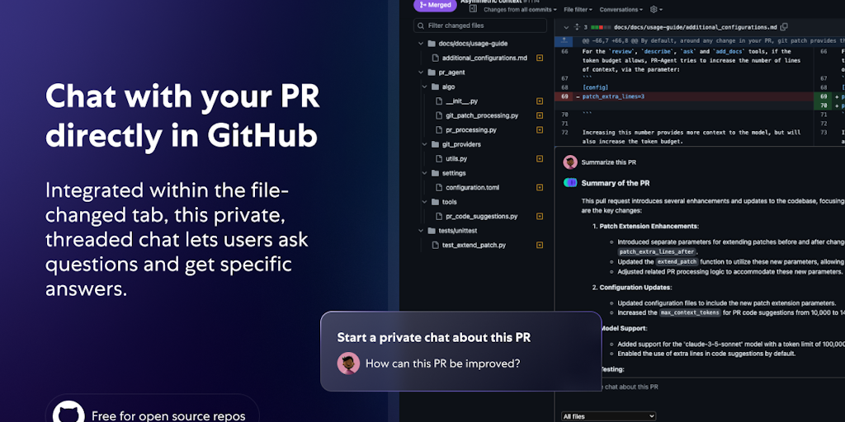Click the expand all lines icon in diff header
The width and height of the screenshot is (845, 422).
[x=577, y=27]
